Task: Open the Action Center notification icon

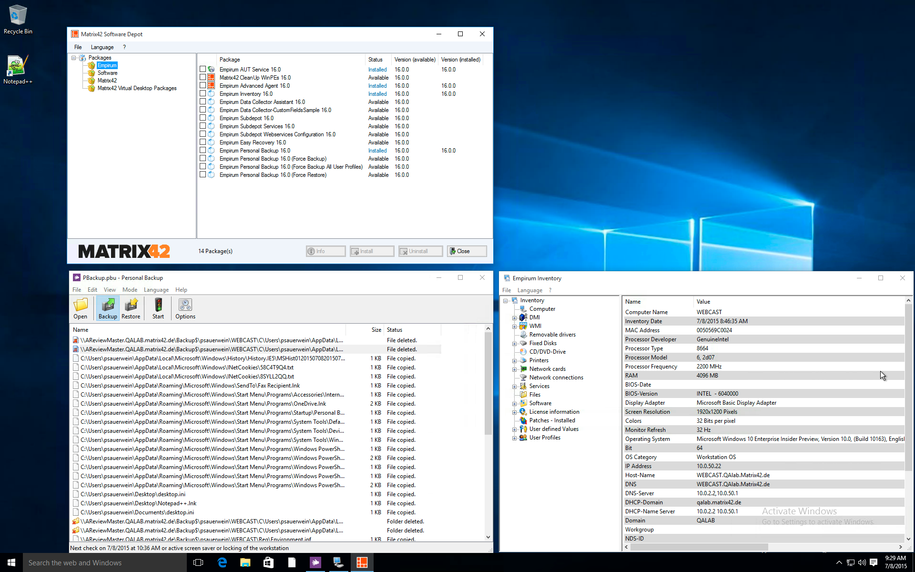Action: [874, 562]
